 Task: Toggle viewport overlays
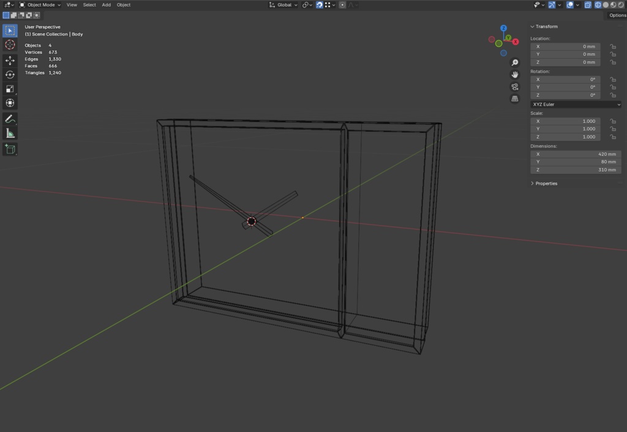(x=570, y=5)
